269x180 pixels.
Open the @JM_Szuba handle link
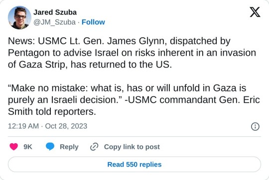54,22
